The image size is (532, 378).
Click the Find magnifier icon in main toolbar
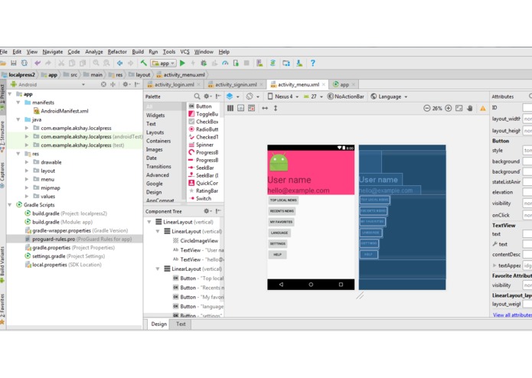pos(96,63)
